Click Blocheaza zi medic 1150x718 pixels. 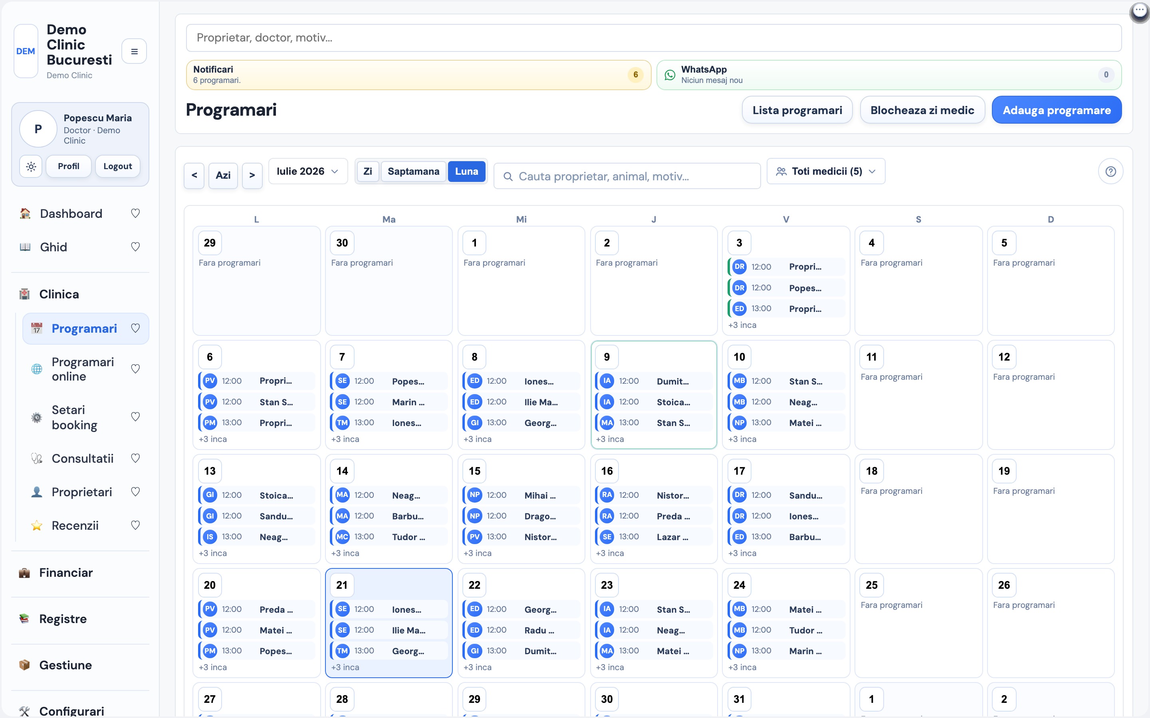[922, 110]
